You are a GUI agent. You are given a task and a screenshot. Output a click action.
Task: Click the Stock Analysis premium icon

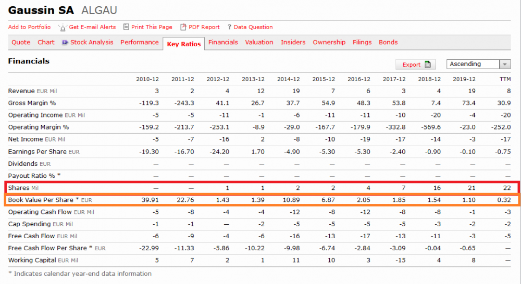(65, 43)
